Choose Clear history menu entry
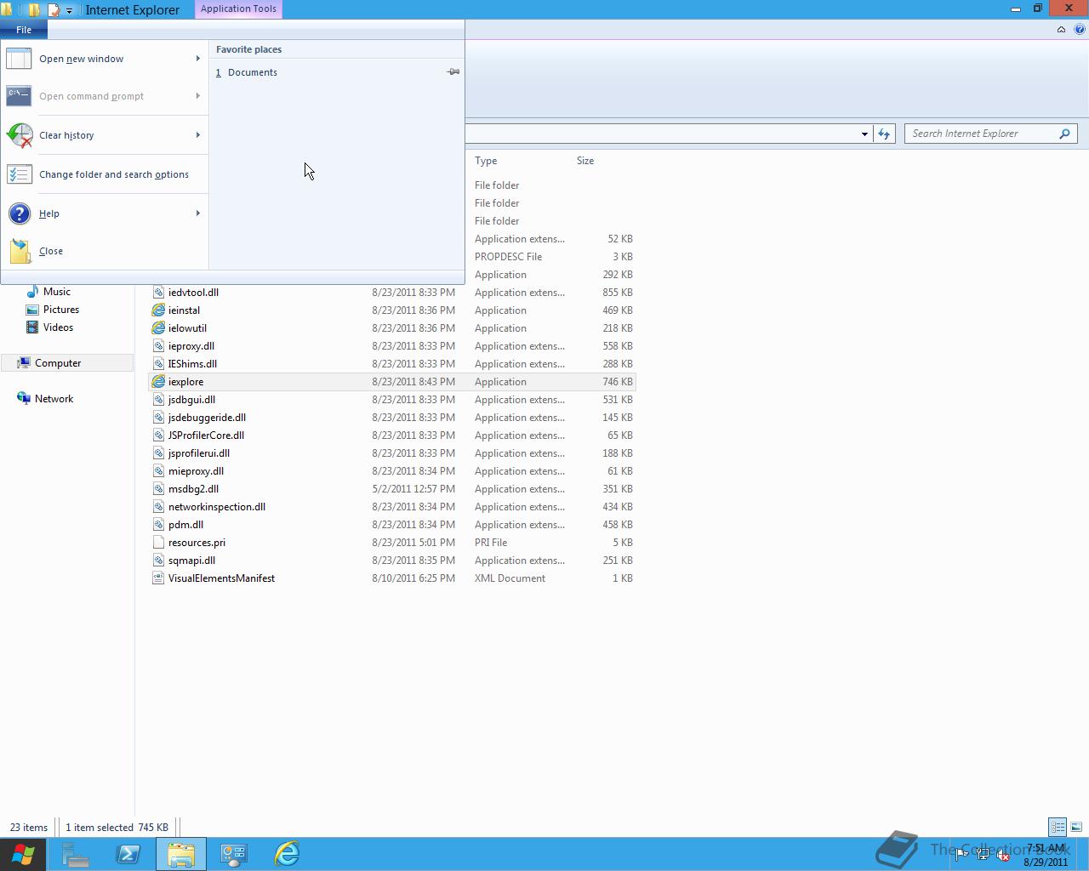 (x=105, y=135)
